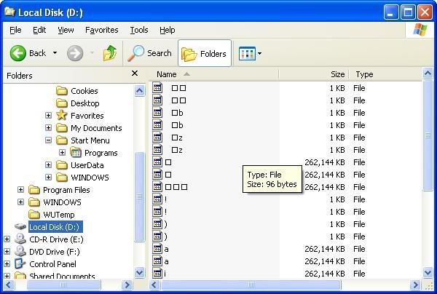
Task: Click the file list scroll right arrow
Action: point(415,285)
